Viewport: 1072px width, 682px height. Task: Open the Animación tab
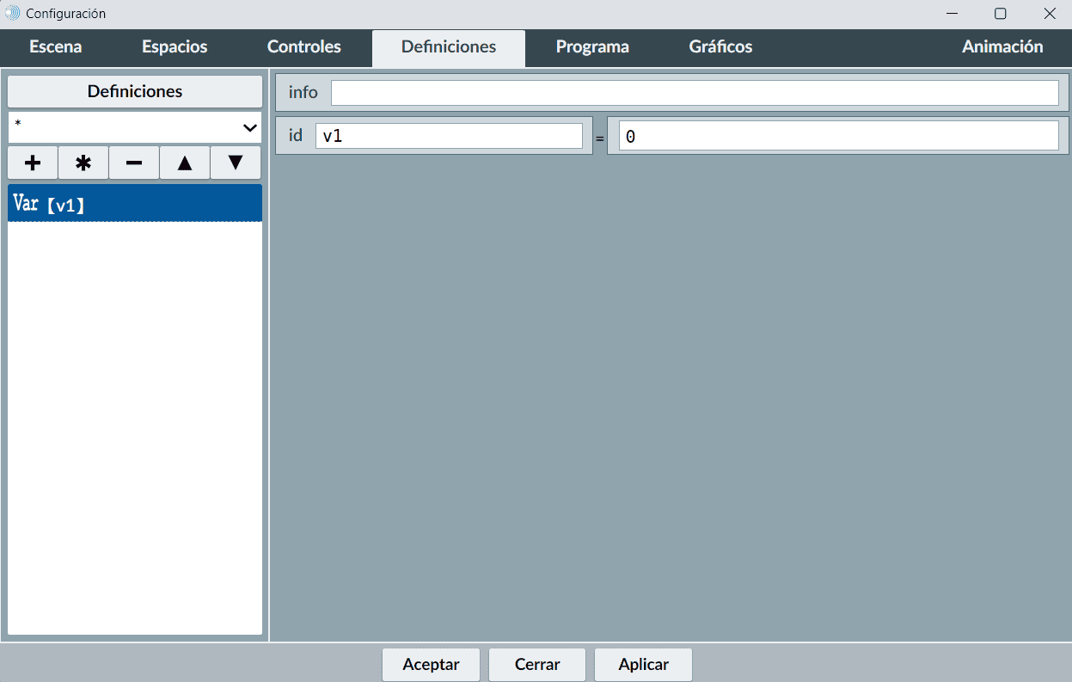coord(1002,47)
